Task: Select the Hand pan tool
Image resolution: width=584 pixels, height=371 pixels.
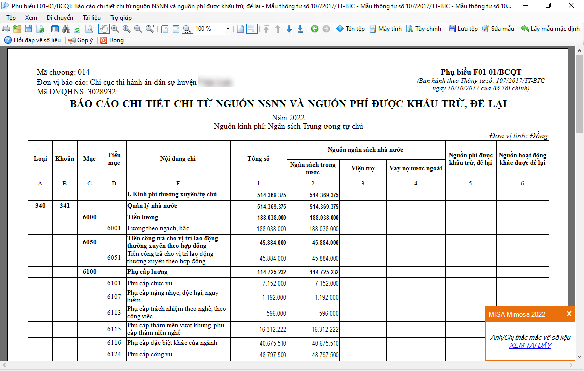Action: [104, 29]
